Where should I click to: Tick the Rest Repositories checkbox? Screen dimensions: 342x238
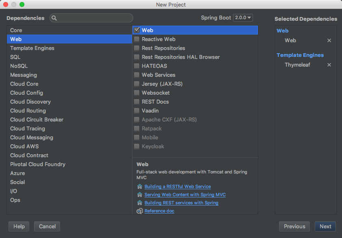point(137,48)
